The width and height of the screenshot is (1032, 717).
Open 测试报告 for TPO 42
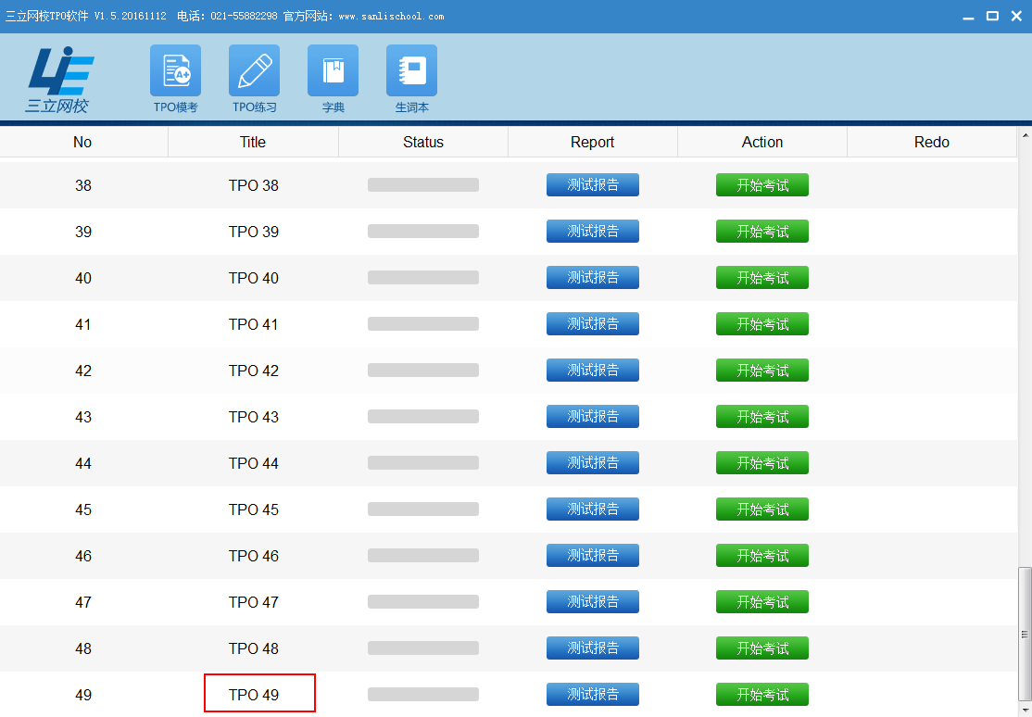pos(592,370)
